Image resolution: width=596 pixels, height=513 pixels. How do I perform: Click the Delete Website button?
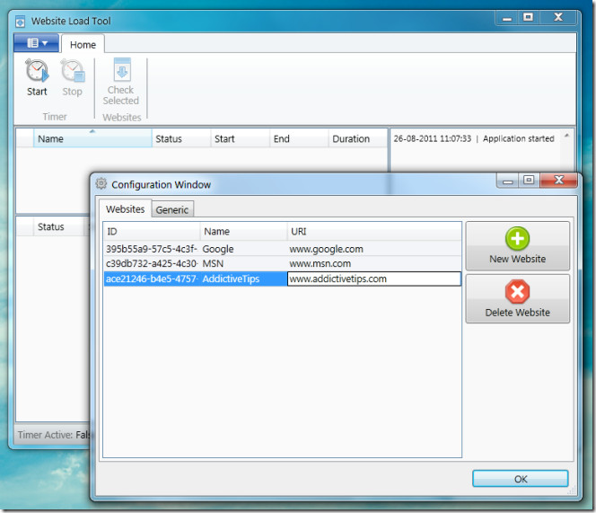pyautogui.click(x=517, y=299)
